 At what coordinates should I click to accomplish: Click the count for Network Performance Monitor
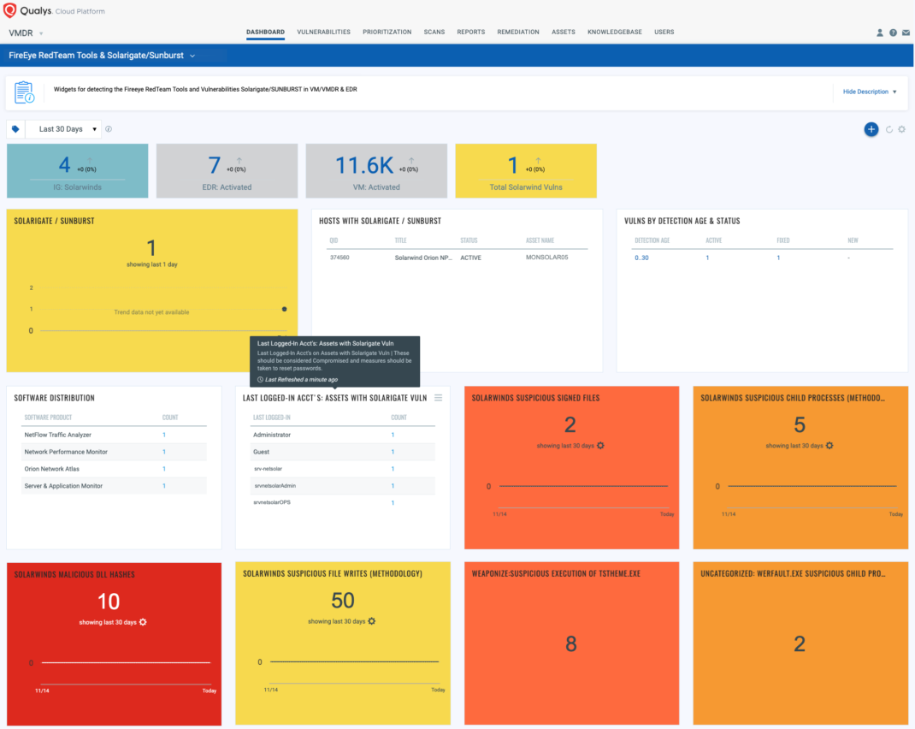tap(164, 452)
